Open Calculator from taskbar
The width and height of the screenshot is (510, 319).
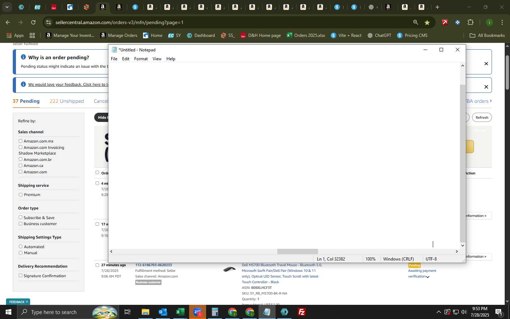click(215, 312)
